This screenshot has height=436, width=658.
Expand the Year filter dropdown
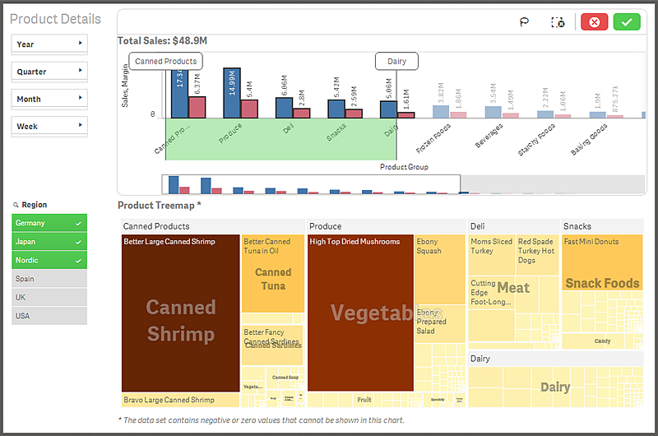pyautogui.click(x=49, y=44)
